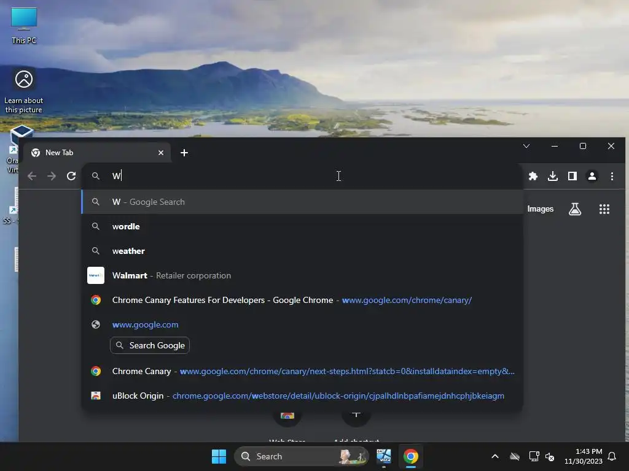
Task: Select 'W - Google Search' suggestion
Action: coord(302,202)
